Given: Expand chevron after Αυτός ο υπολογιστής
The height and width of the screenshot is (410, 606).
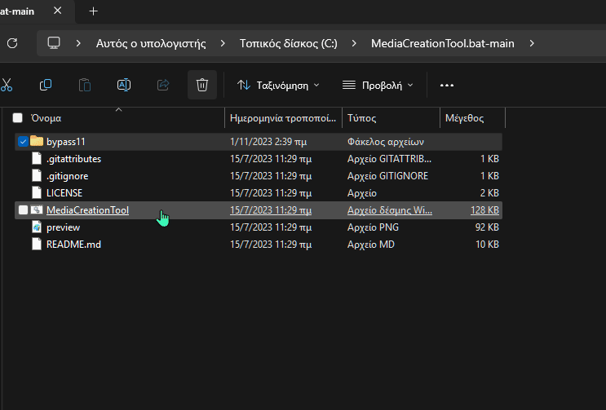Looking at the screenshot, I should pos(223,43).
